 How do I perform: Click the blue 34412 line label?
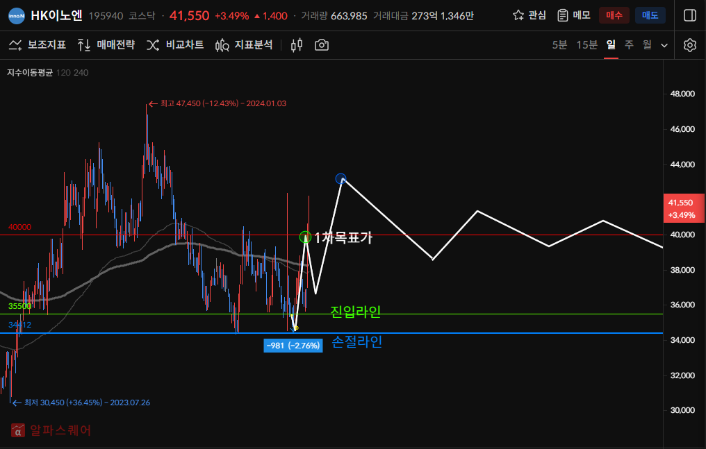[x=20, y=325]
